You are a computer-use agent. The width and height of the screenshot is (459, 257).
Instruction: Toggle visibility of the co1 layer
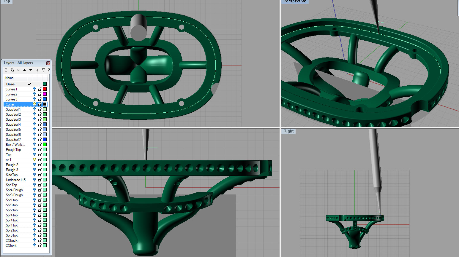coord(34,159)
